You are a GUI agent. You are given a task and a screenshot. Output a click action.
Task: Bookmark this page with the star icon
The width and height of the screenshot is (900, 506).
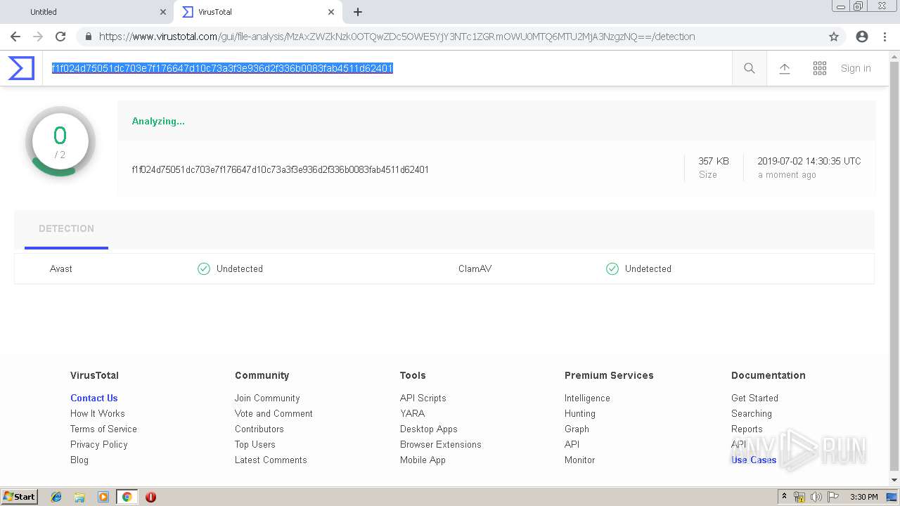834,37
